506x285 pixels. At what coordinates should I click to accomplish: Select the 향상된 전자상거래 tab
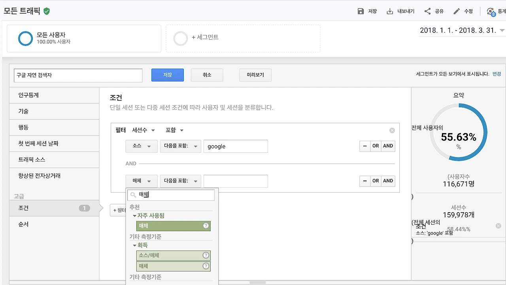pyautogui.click(x=54, y=176)
